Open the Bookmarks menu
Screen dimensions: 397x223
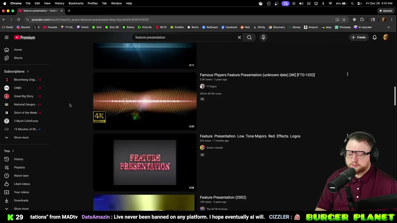[x=76, y=3]
